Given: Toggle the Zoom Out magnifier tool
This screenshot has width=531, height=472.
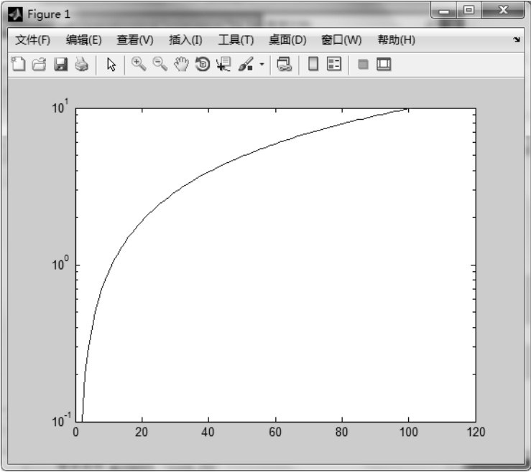Looking at the screenshot, I should click(x=160, y=65).
